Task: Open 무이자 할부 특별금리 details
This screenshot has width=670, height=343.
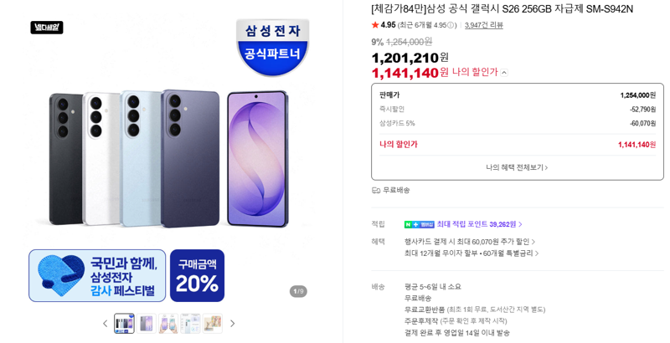Action: 472,253
